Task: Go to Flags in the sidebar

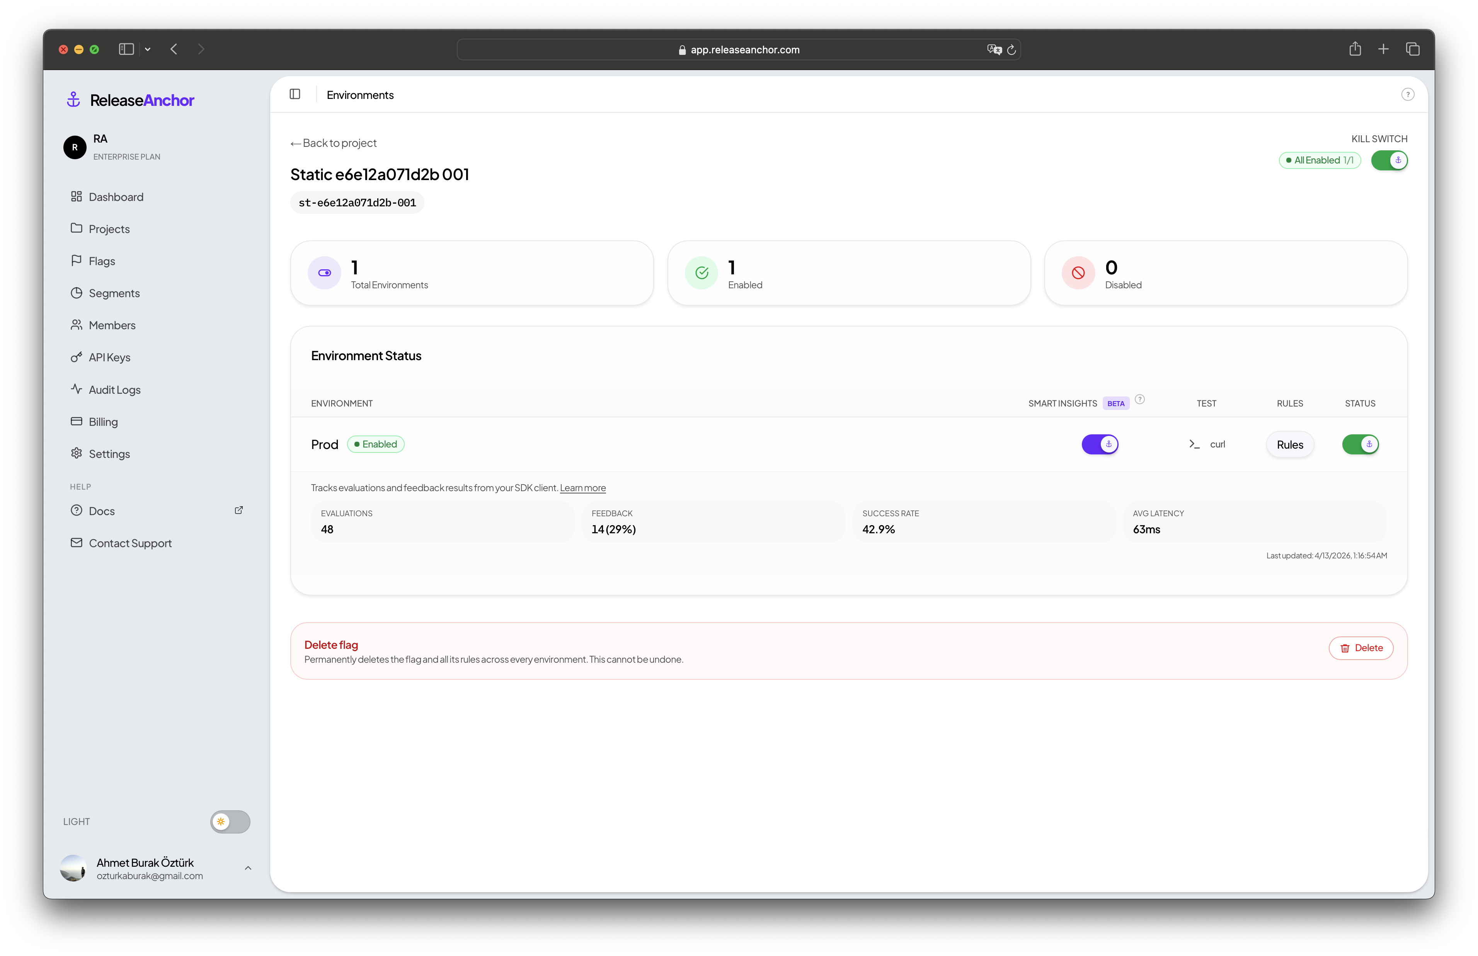Action: (x=102, y=261)
